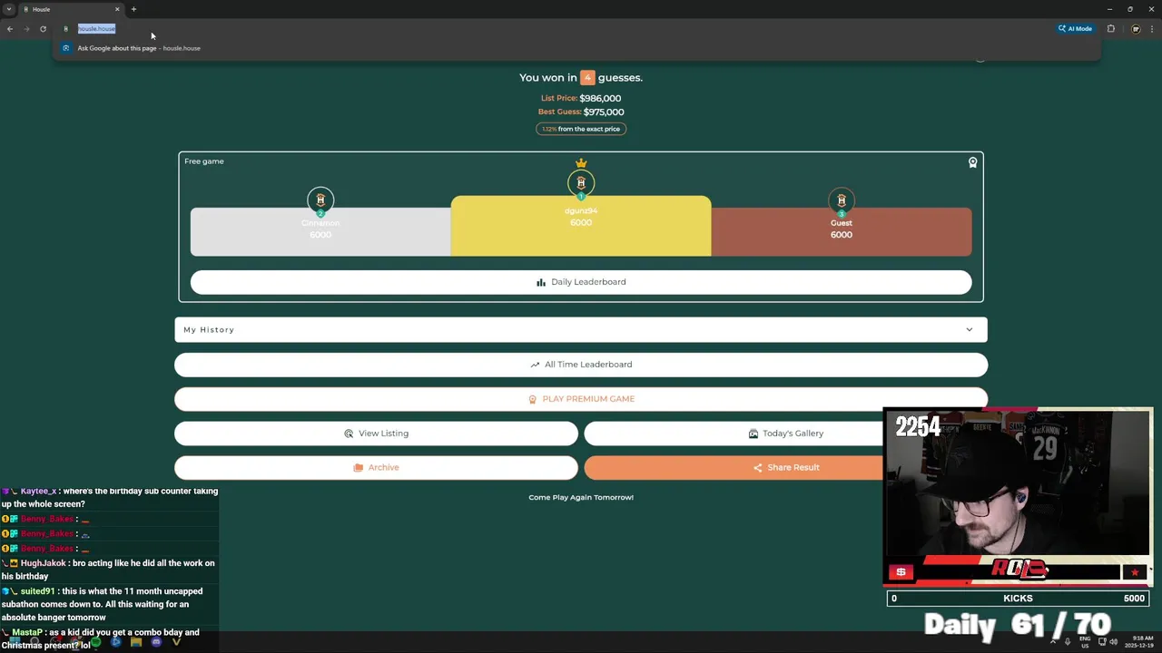
Task: Click the leaderboard badge icon in Free game panel
Action: point(972,162)
